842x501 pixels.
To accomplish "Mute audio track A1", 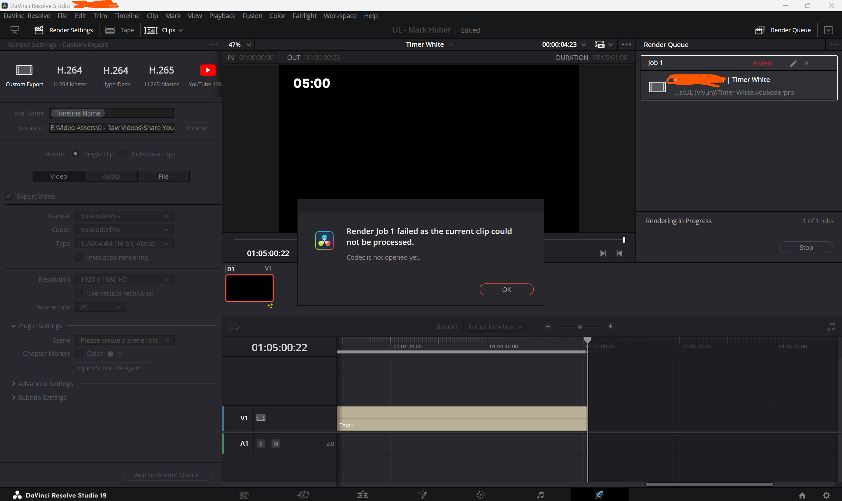I will (x=276, y=444).
